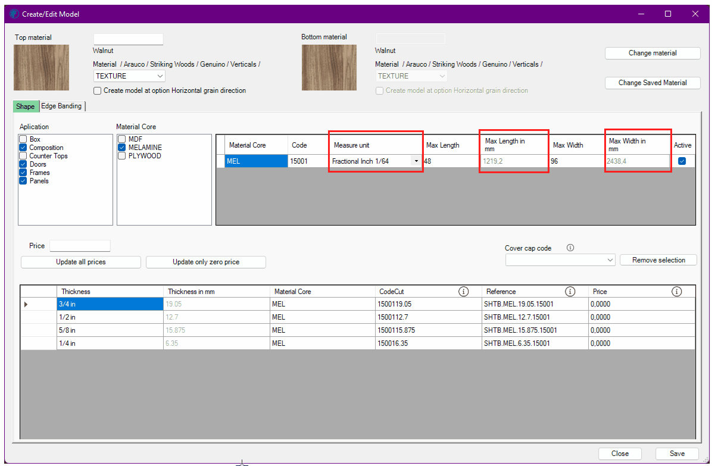Click CodeCut cell 150016.35
712x466 pixels.
coord(428,343)
